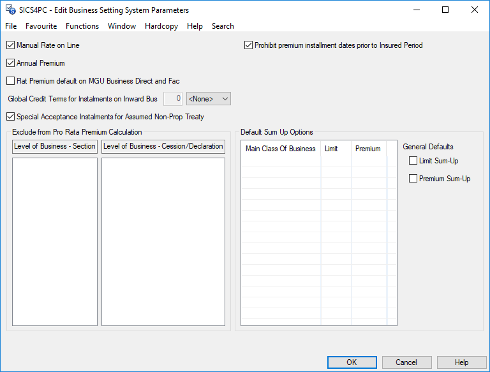Check the Premium Sum-Up box
490x372 pixels.
[x=413, y=179]
